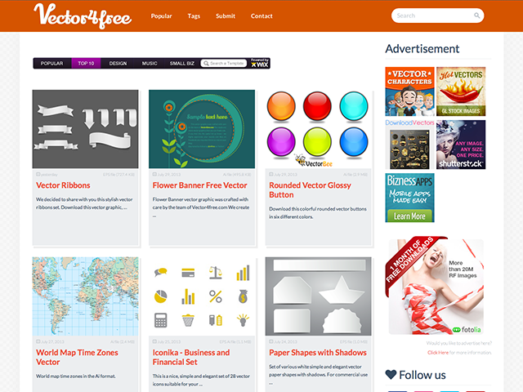Open the World Map Time Zones thumbnail

click(x=85, y=296)
